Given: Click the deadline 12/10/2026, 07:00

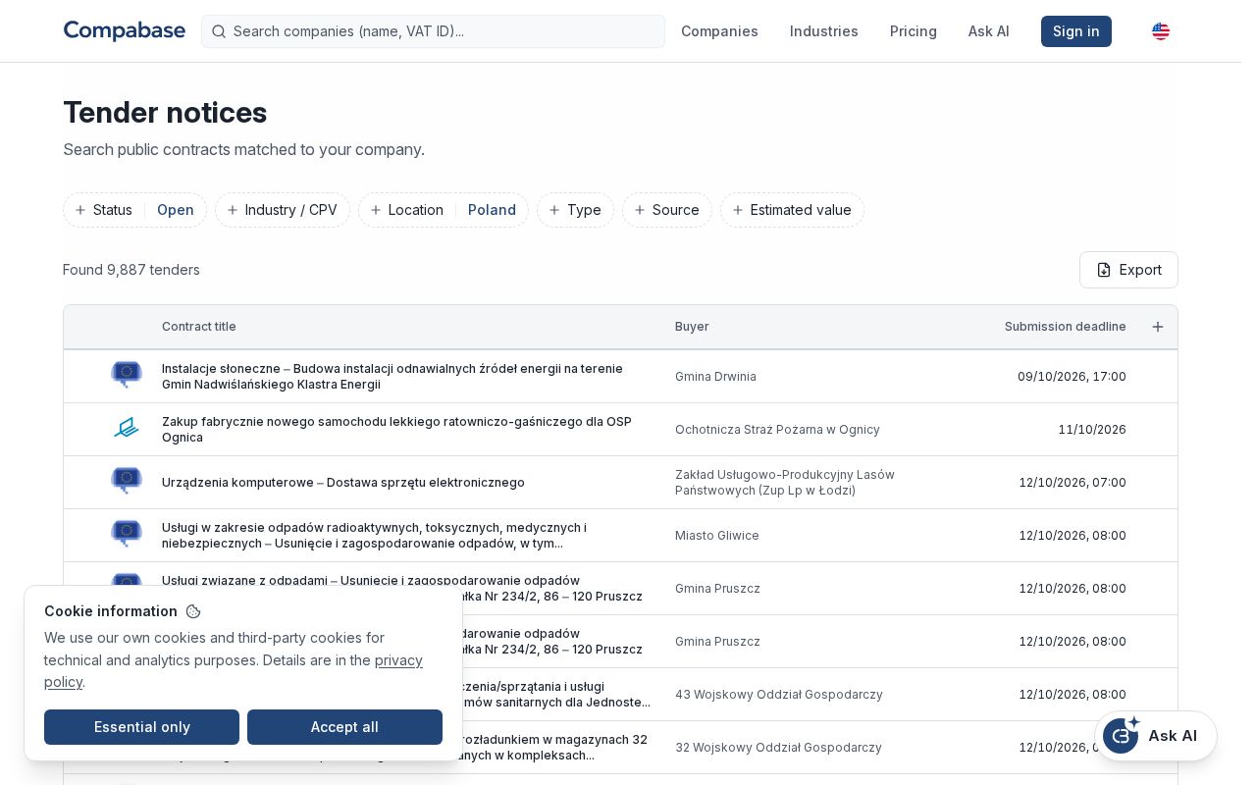Looking at the screenshot, I should [1073, 483].
